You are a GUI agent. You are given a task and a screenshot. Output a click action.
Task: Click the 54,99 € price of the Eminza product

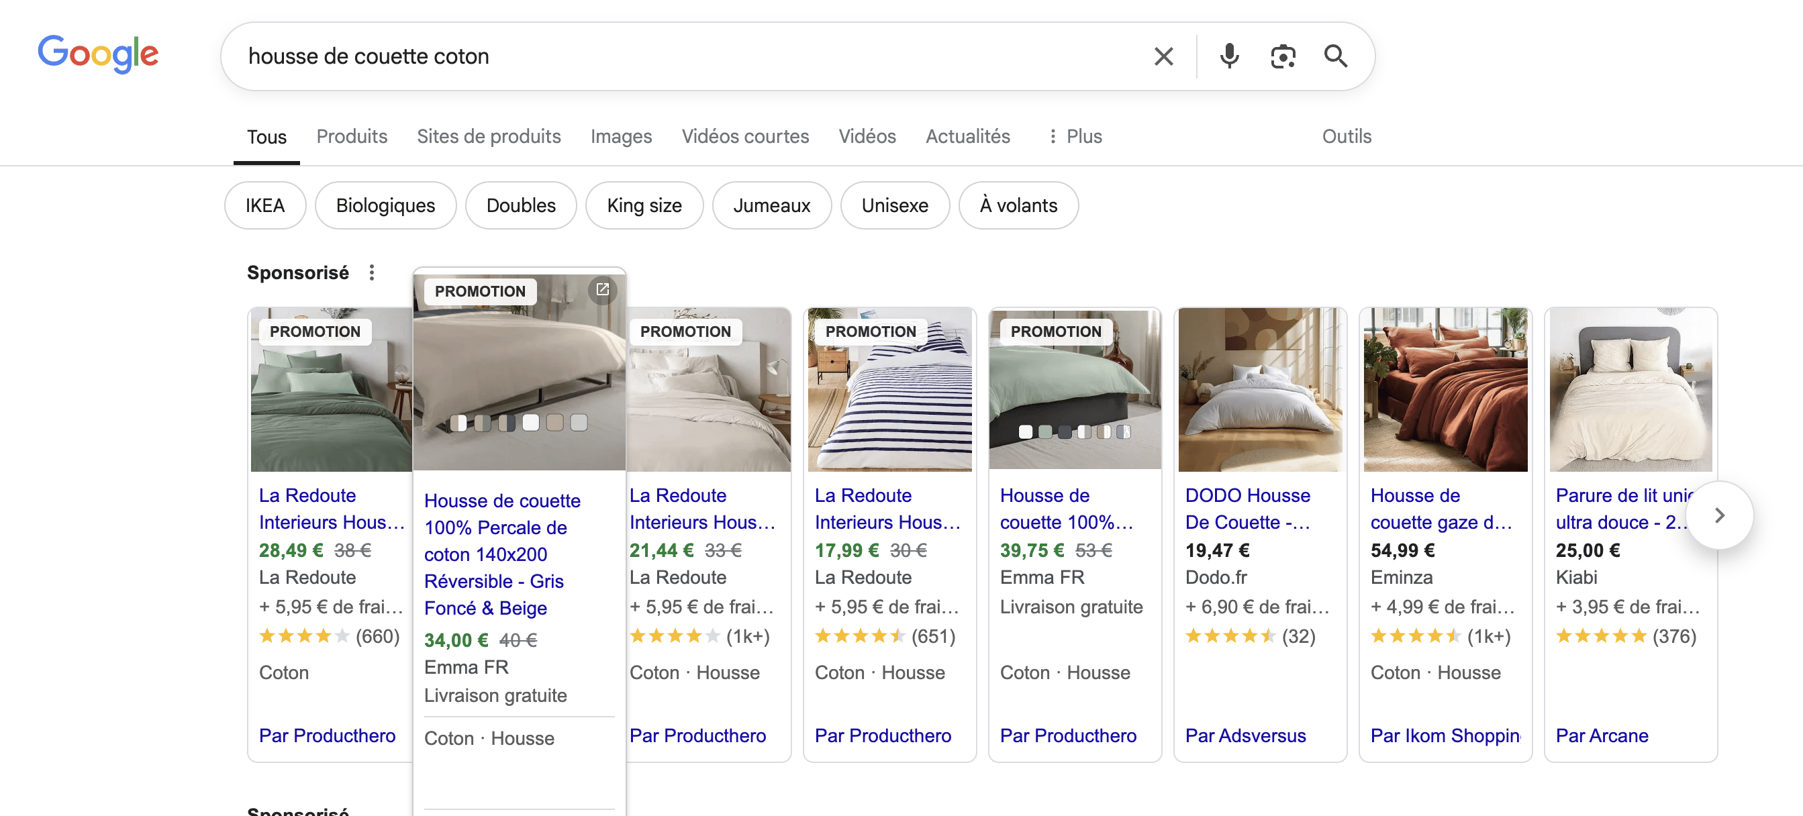coord(1403,550)
